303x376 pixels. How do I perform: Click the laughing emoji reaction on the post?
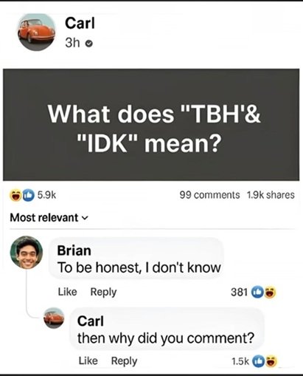point(15,195)
